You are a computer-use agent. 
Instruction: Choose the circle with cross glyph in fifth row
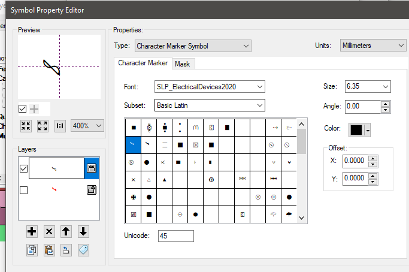134,197
